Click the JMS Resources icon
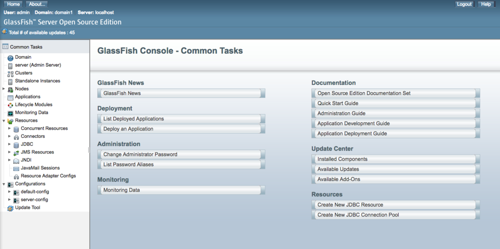 (x=16, y=153)
